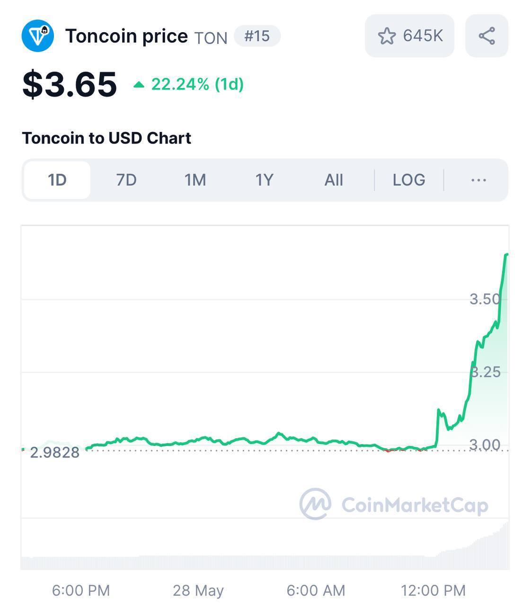Toggle the LOG scale option
The height and width of the screenshot is (606, 530).
click(x=409, y=180)
